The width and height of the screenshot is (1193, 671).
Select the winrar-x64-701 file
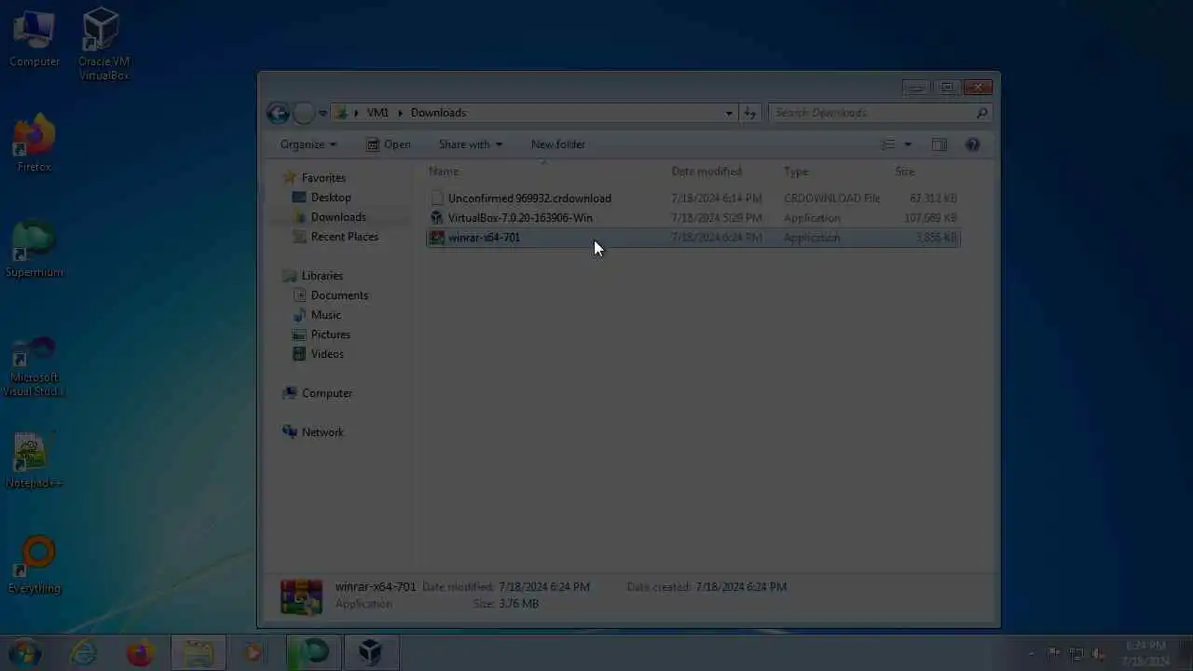692,238
